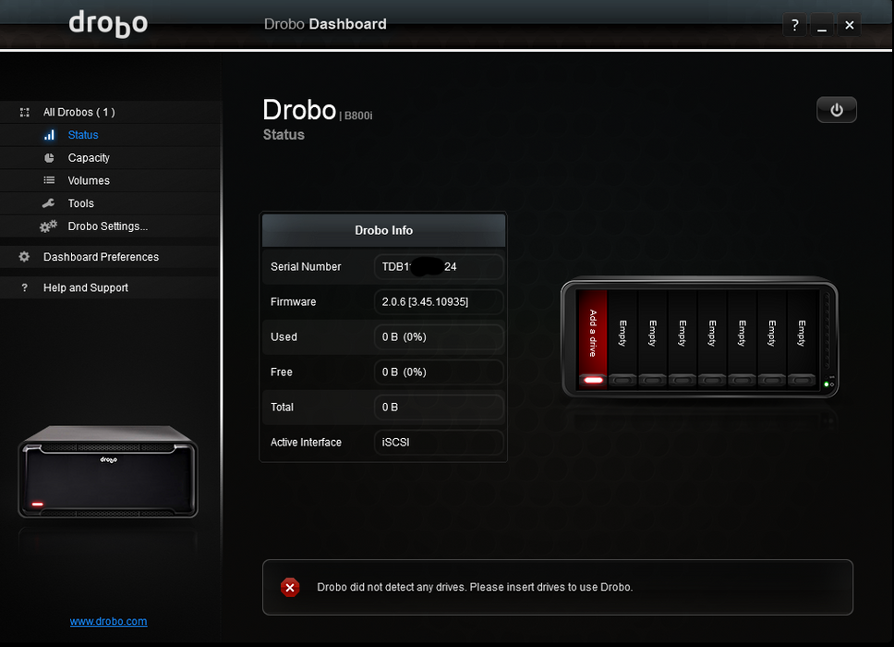Click the green power LED on Drobo graphic
Screen dimensions: 894x647
point(827,385)
